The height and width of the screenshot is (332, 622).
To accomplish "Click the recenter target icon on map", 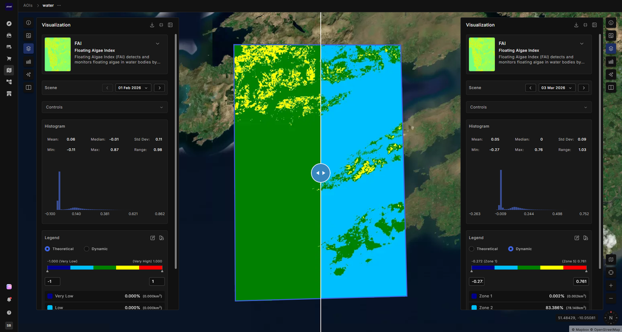I will (611, 273).
